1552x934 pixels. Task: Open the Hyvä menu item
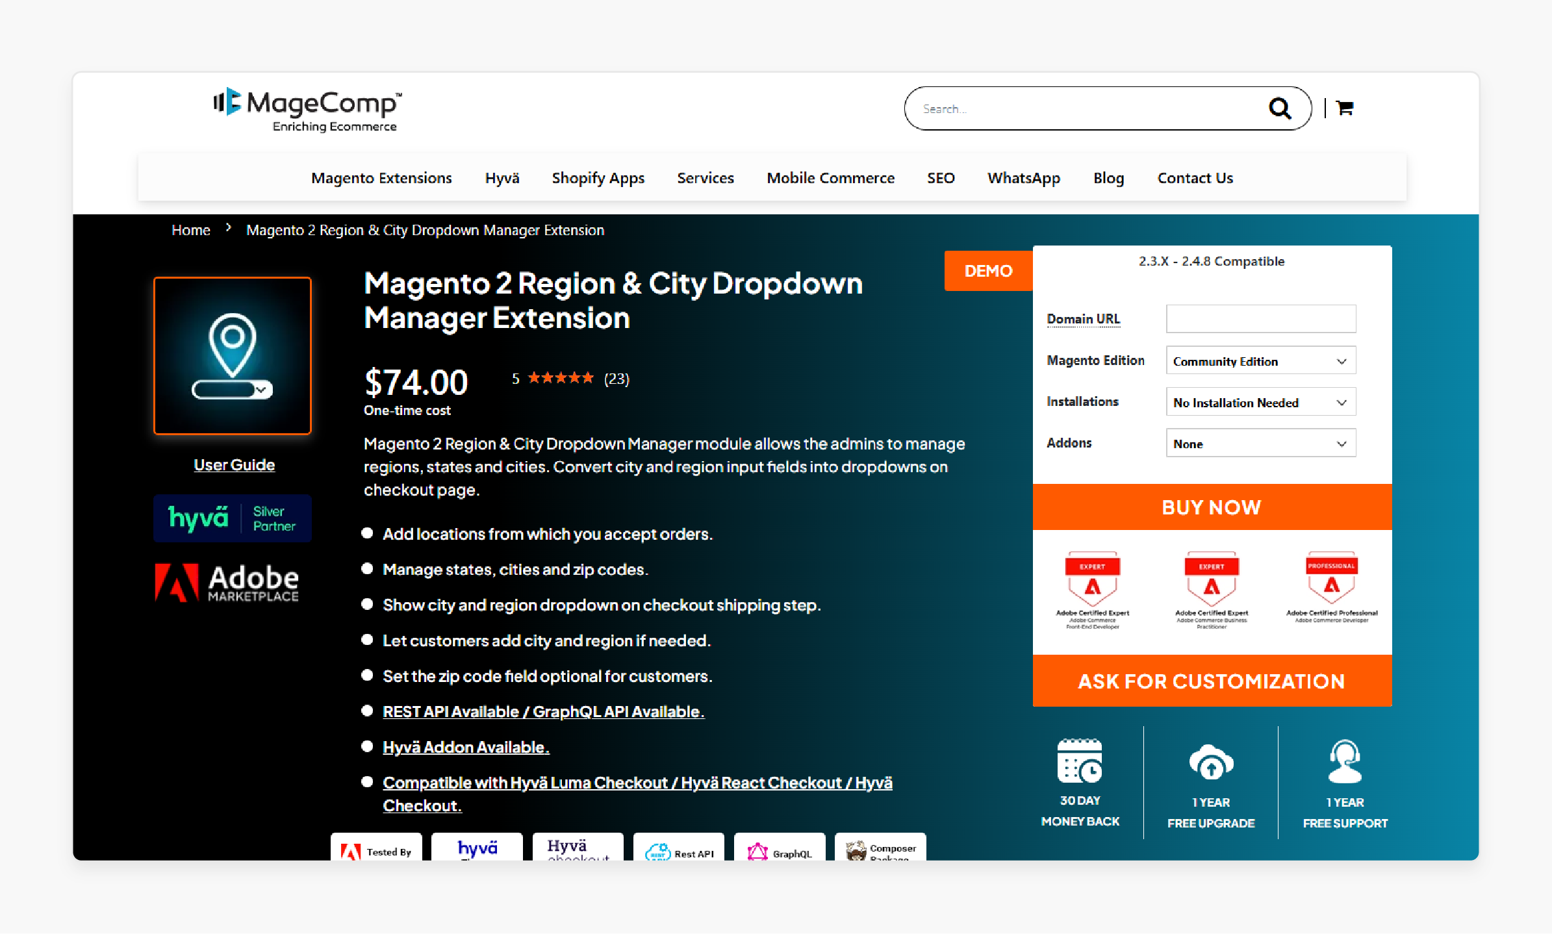[502, 178]
